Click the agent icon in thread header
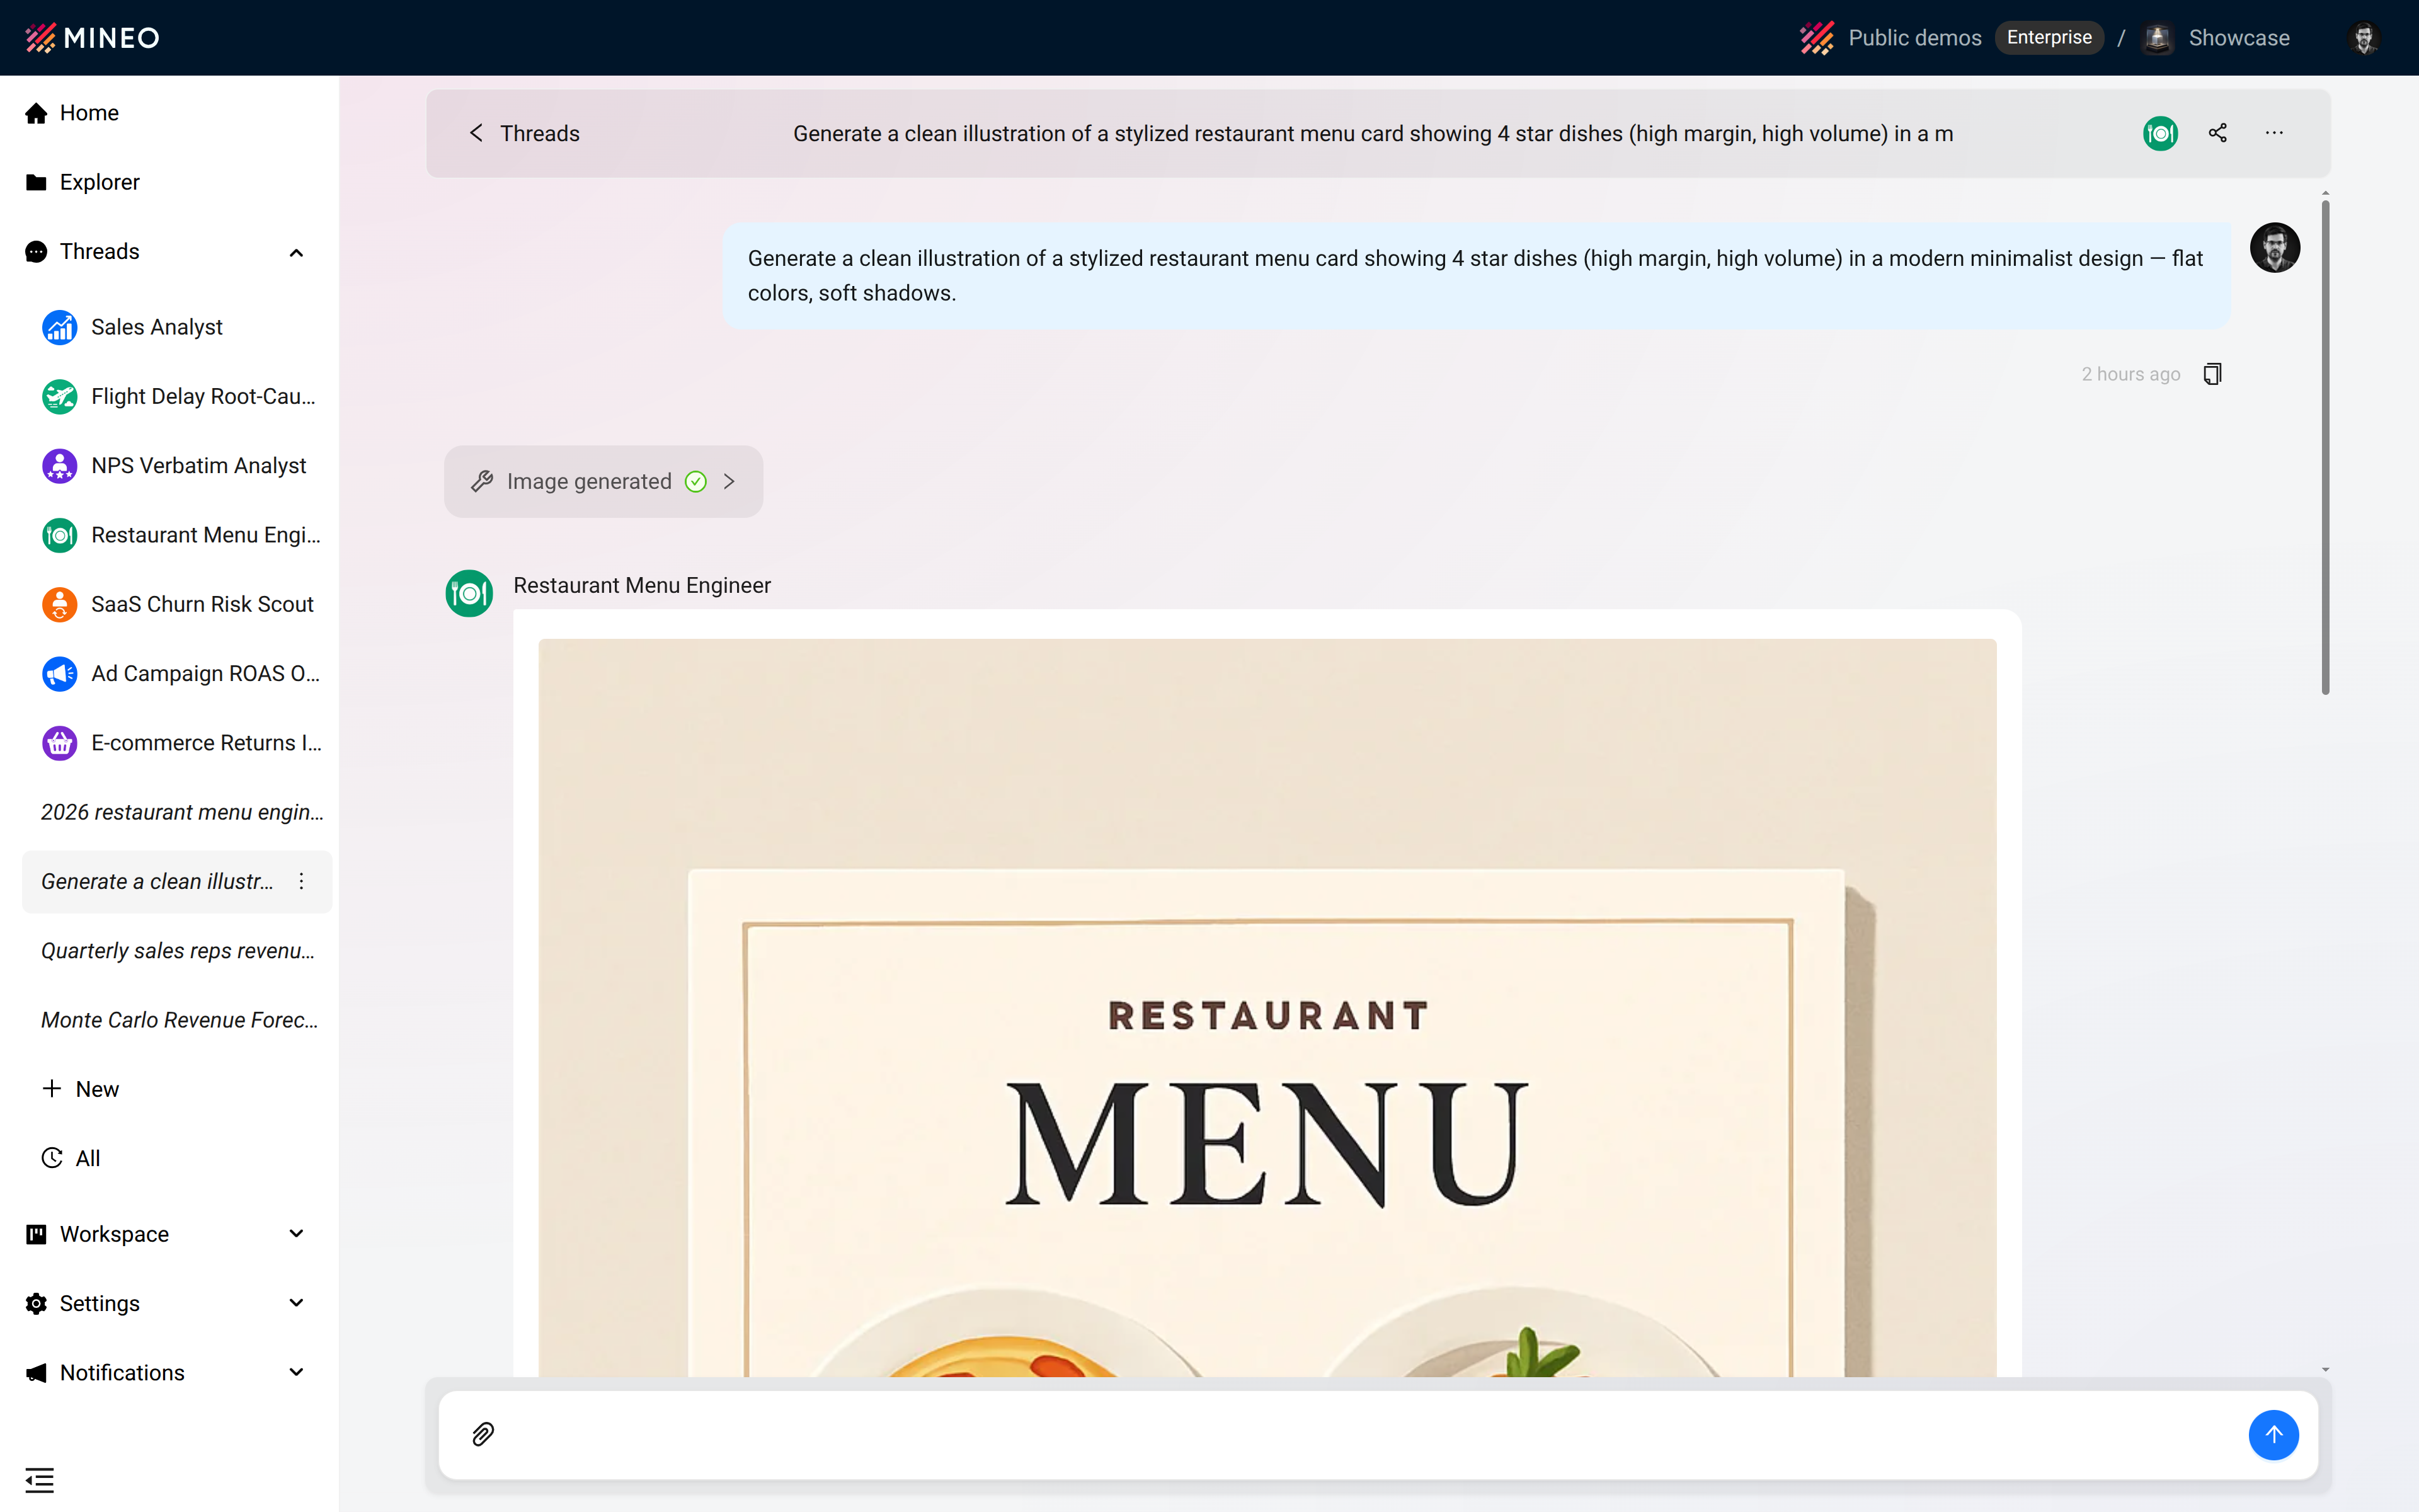 [2160, 133]
